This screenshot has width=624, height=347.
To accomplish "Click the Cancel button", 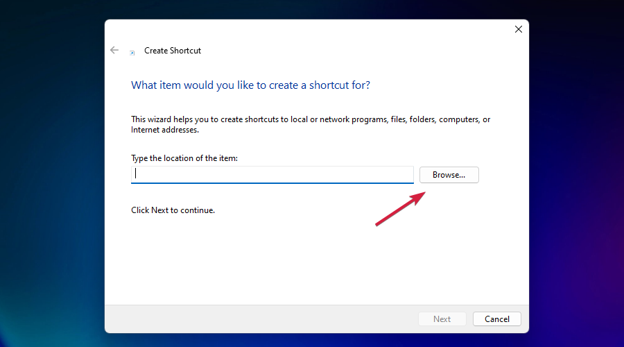I will coord(496,319).
